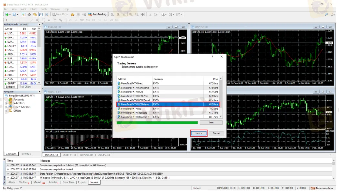Switch to the Tick Chart tab
Image resolution: width=339 pixels, height=192 pixels.
pyautogui.click(x=25, y=87)
